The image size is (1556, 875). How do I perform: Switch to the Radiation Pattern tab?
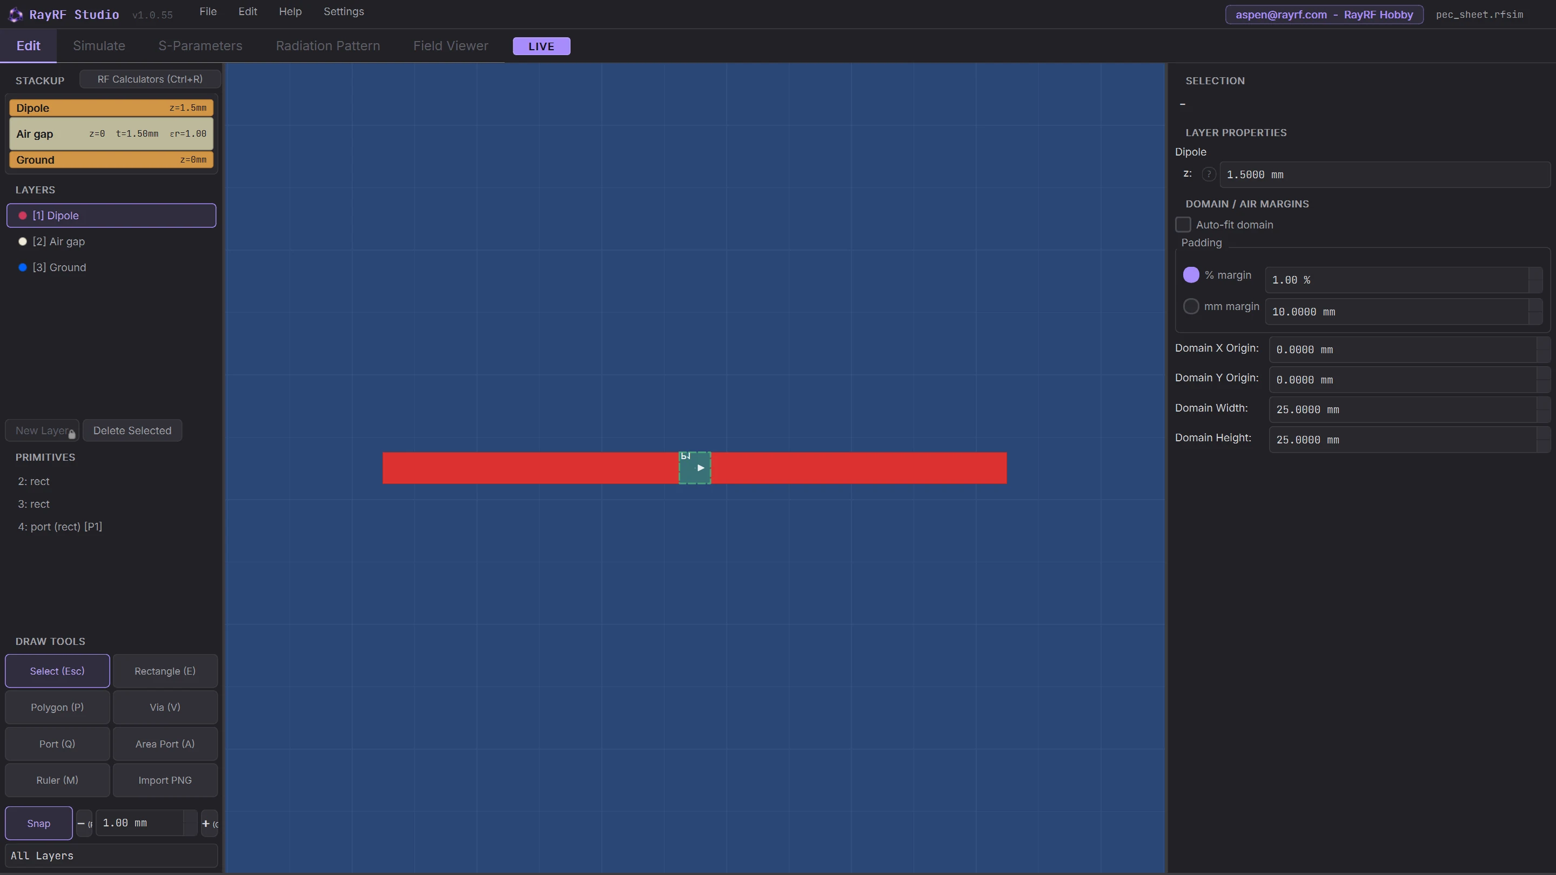(x=328, y=46)
